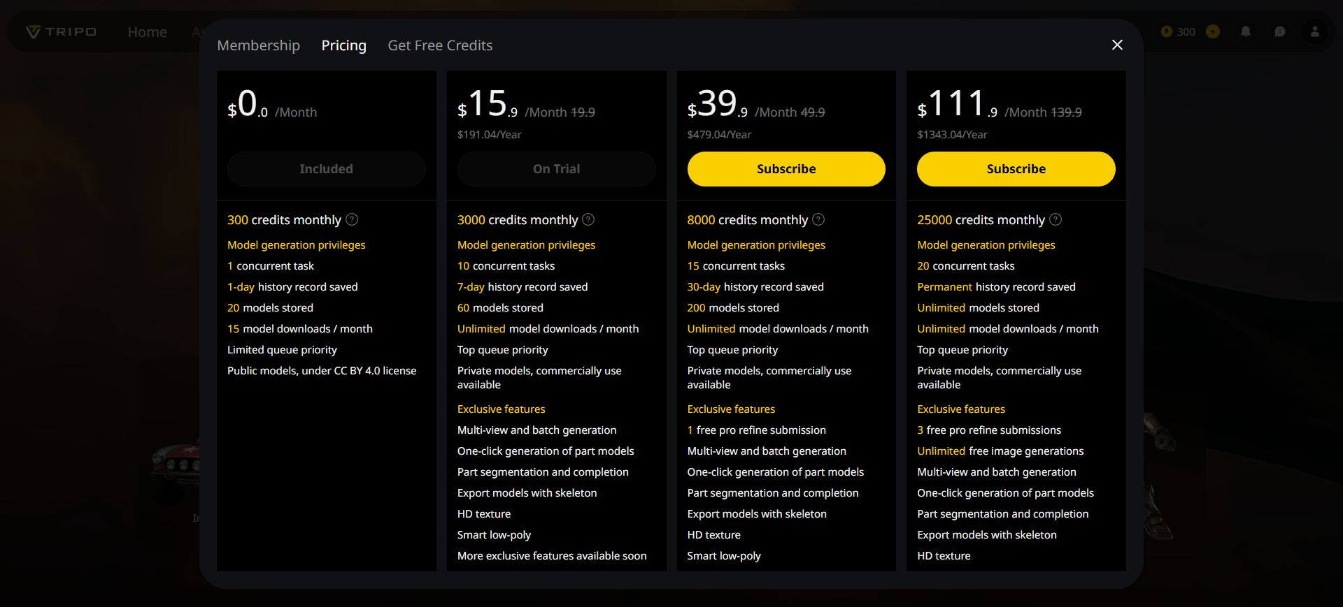Click help icon beside 25000 credits monthly
The height and width of the screenshot is (607, 1343).
click(x=1056, y=219)
